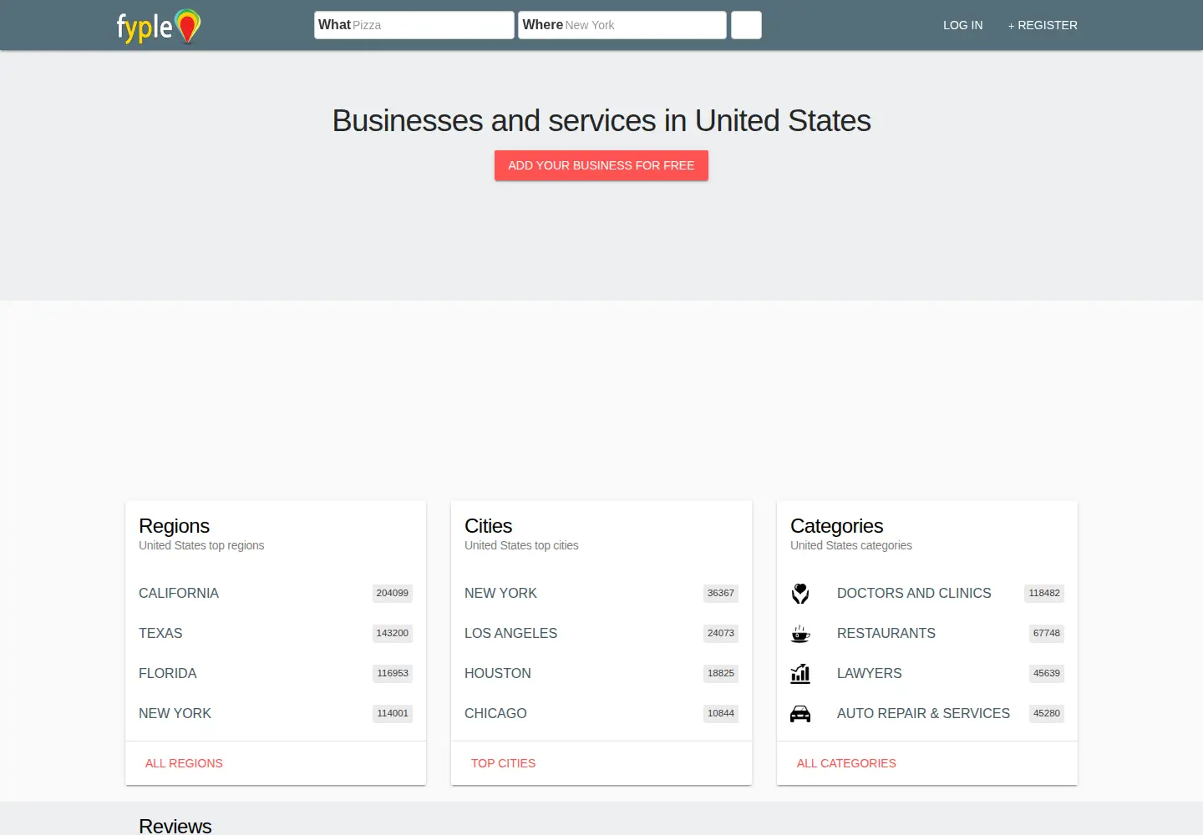This screenshot has width=1203, height=835.
Task: Open the Texas region
Action: [x=160, y=633]
